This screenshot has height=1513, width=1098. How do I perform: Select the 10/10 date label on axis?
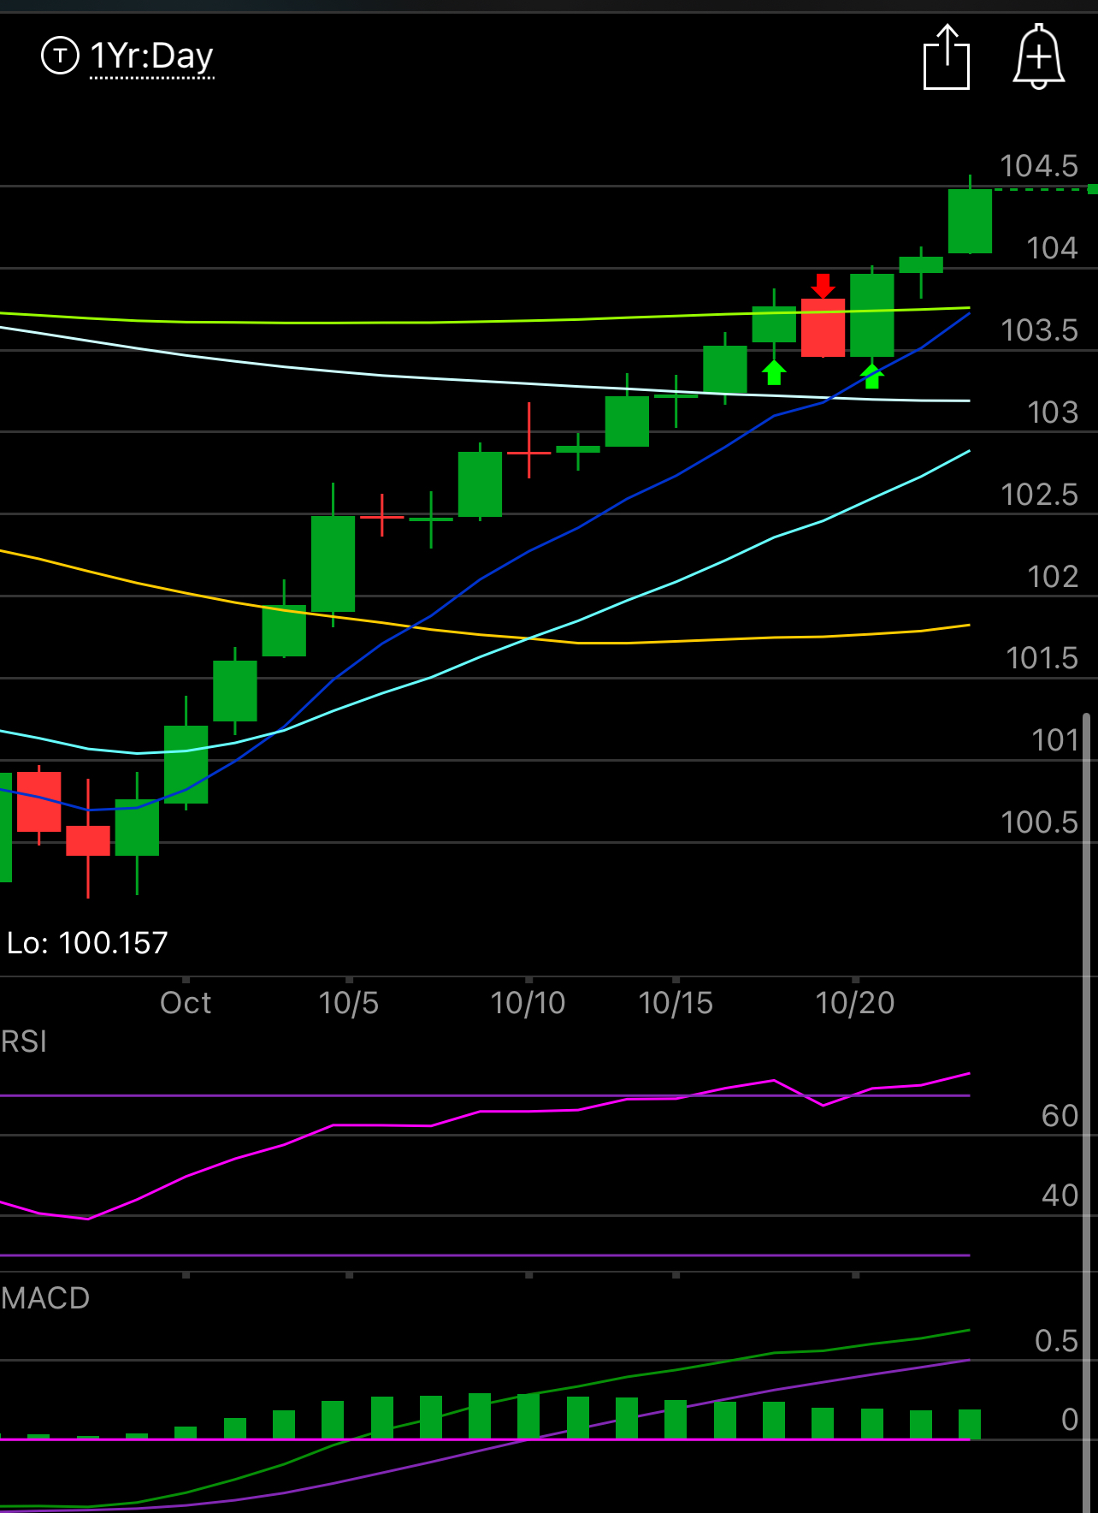pos(528,1003)
